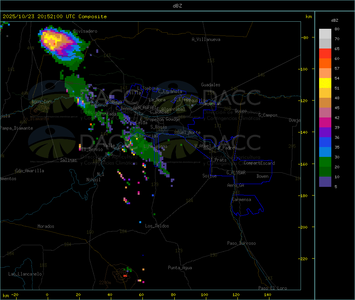Click the A_Villanueva place label
This screenshot has height=300, width=355.
pyautogui.click(x=206, y=39)
